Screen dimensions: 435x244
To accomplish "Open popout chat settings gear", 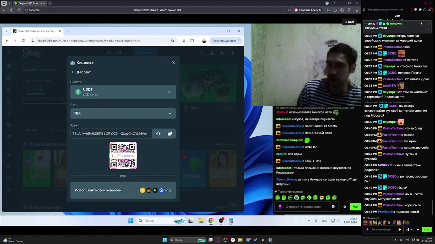I will tap(418, 229).
